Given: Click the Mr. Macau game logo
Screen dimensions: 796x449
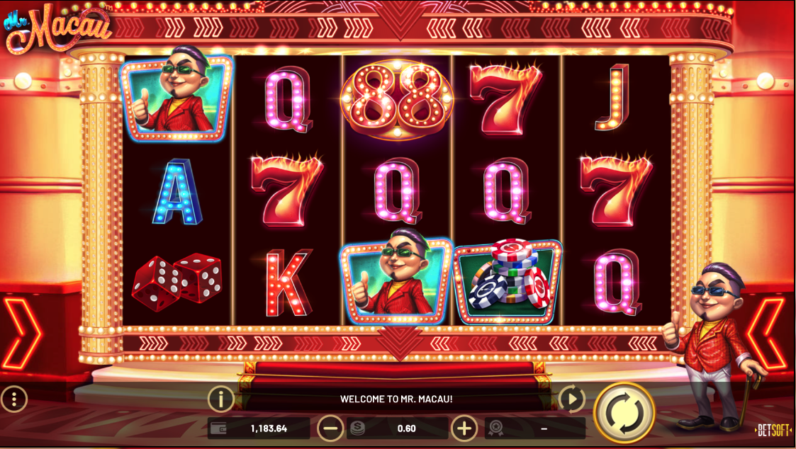Looking at the screenshot, I should click(57, 28).
